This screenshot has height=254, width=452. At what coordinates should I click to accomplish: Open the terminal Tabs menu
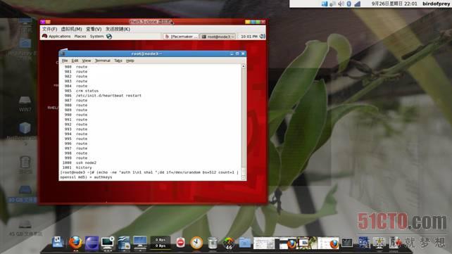(x=118, y=61)
